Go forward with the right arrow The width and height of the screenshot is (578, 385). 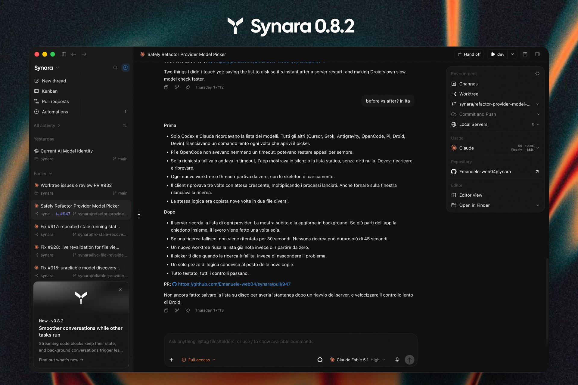pyautogui.click(x=84, y=54)
